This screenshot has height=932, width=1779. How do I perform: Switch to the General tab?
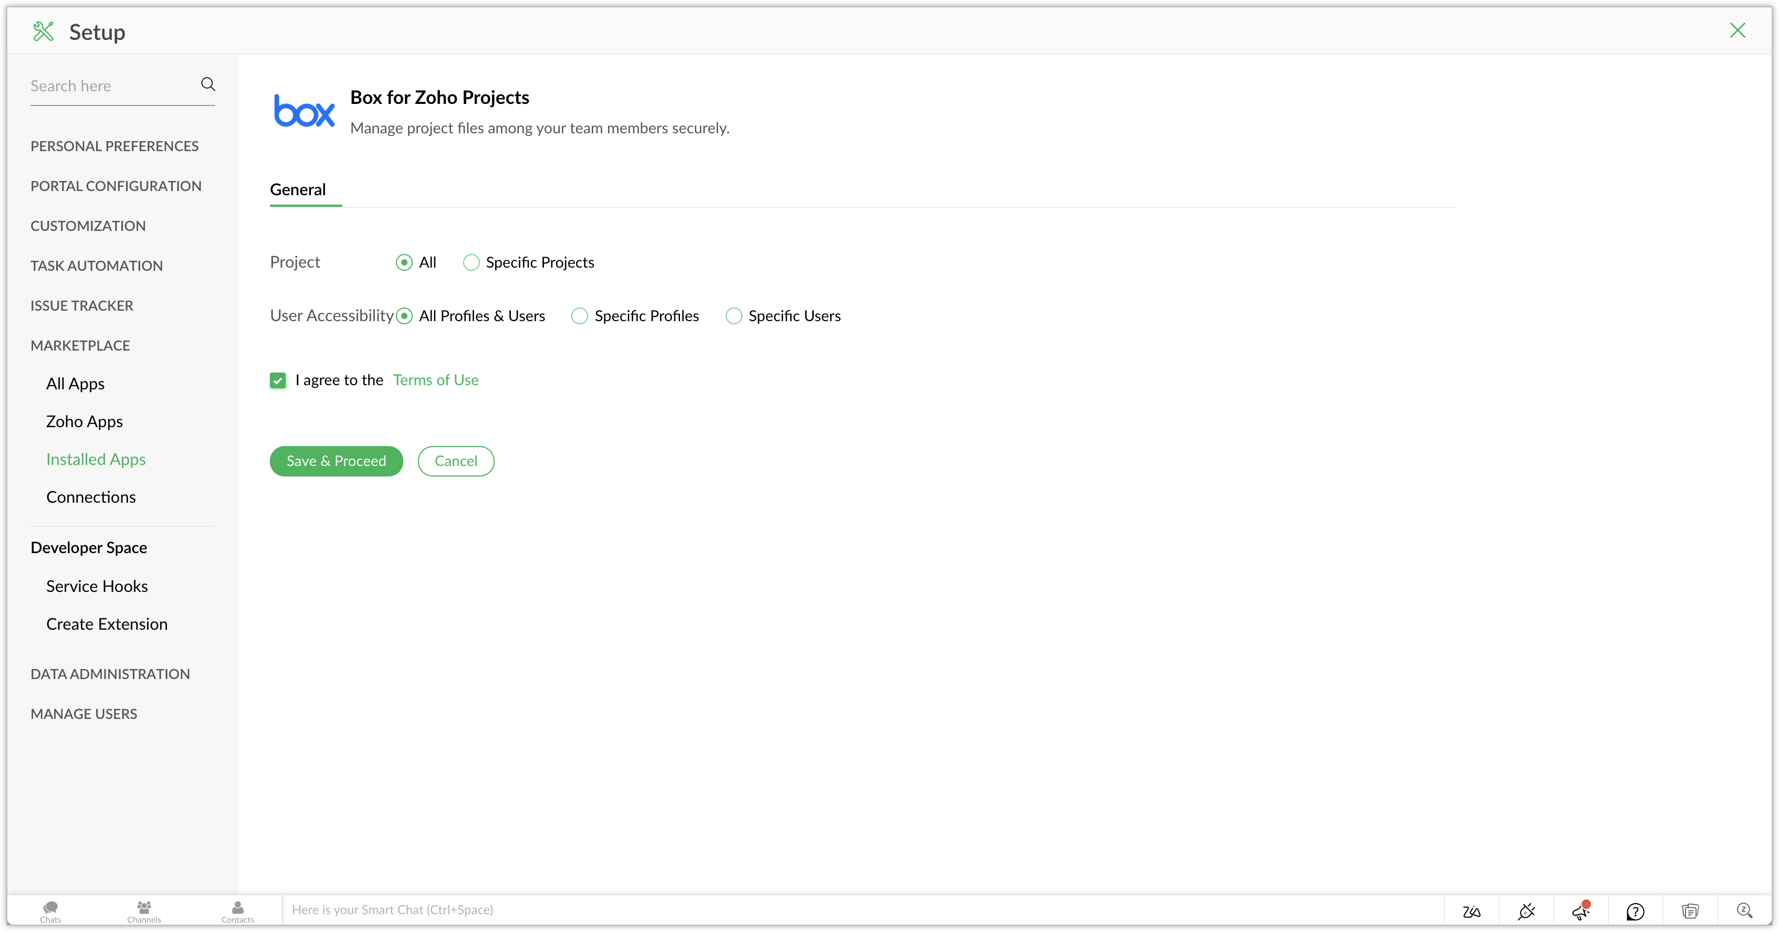tap(298, 190)
